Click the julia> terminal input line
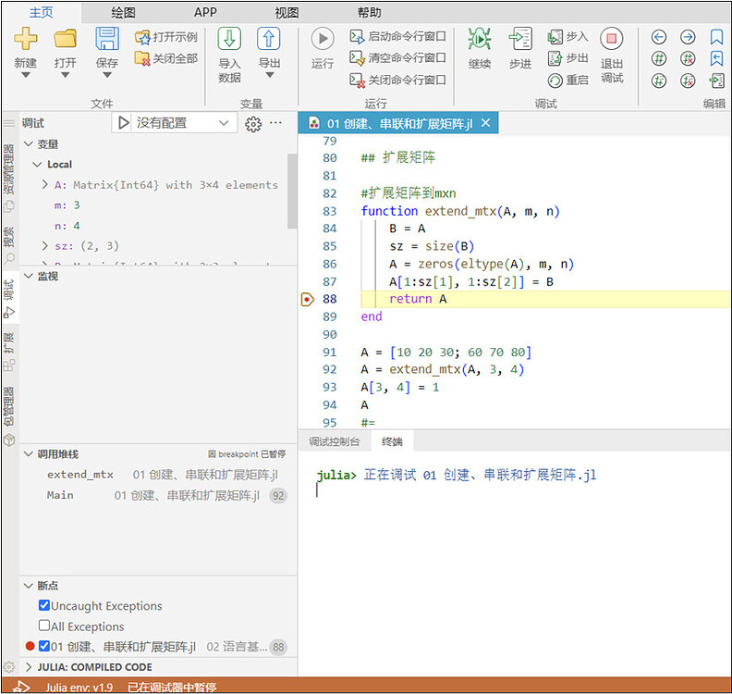The image size is (732, 694). pos(457,476)
